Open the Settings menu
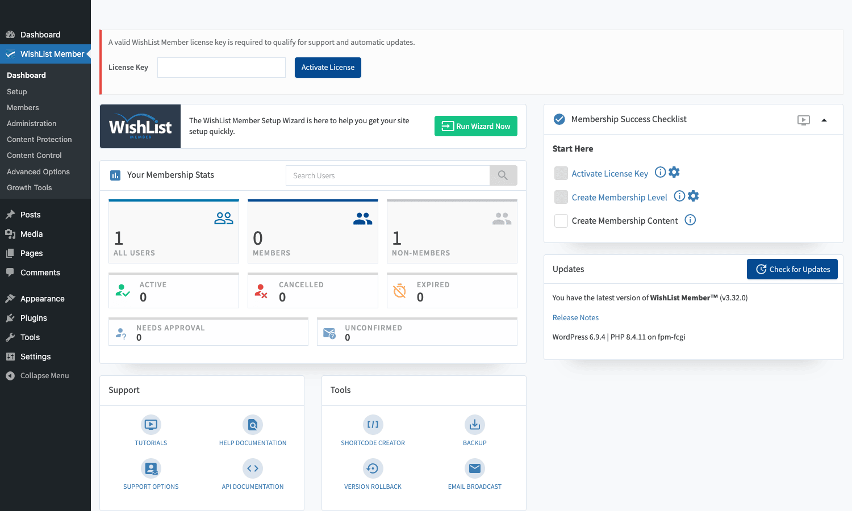Viewport: 852px width, 511px height. tap(45, 357)
